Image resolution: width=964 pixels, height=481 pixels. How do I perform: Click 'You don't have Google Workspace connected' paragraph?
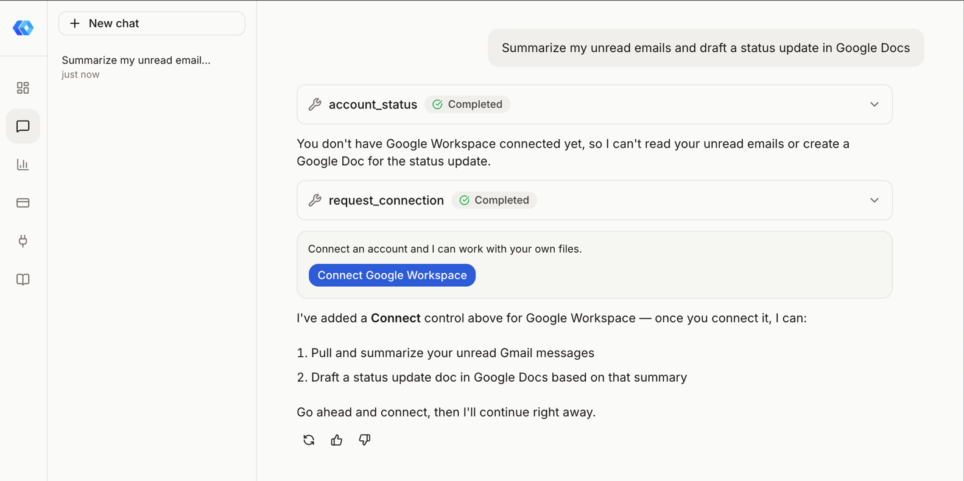[573, 152]
